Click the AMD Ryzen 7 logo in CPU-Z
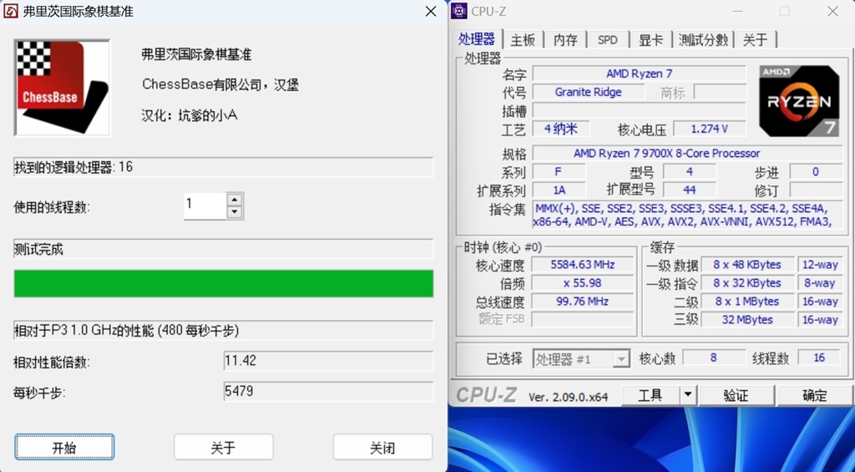This screenshot has width=855, height=472. coord(799,101)
